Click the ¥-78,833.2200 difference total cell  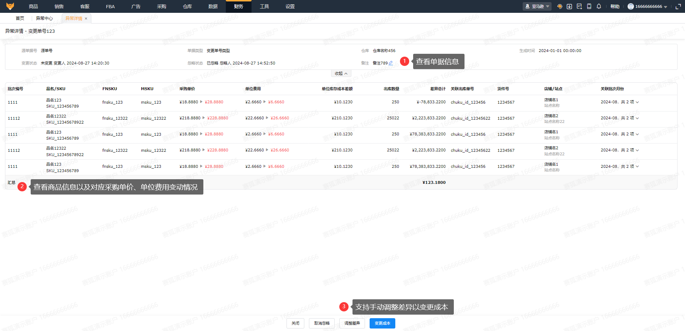pos(431,102)
